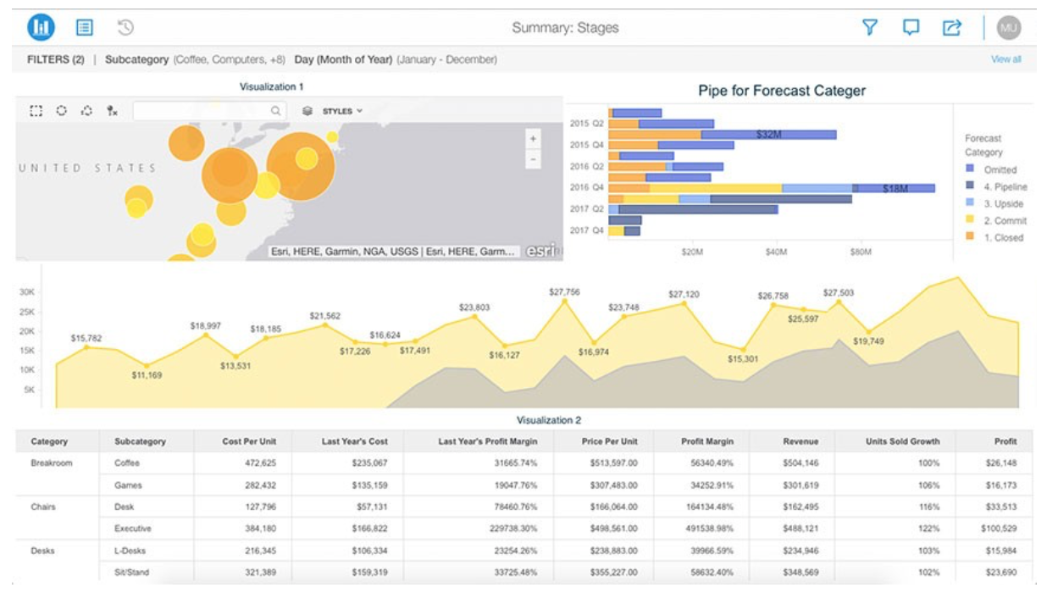Image resolution: width=1047 pixels, height=593 pixels.
Task: Click the View all filters link
Action: click(x=1005, y=60)
